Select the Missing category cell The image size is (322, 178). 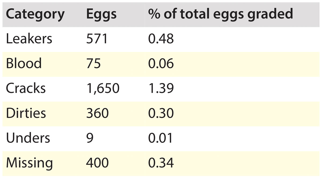pyautogui.click(x=29, y=163)
